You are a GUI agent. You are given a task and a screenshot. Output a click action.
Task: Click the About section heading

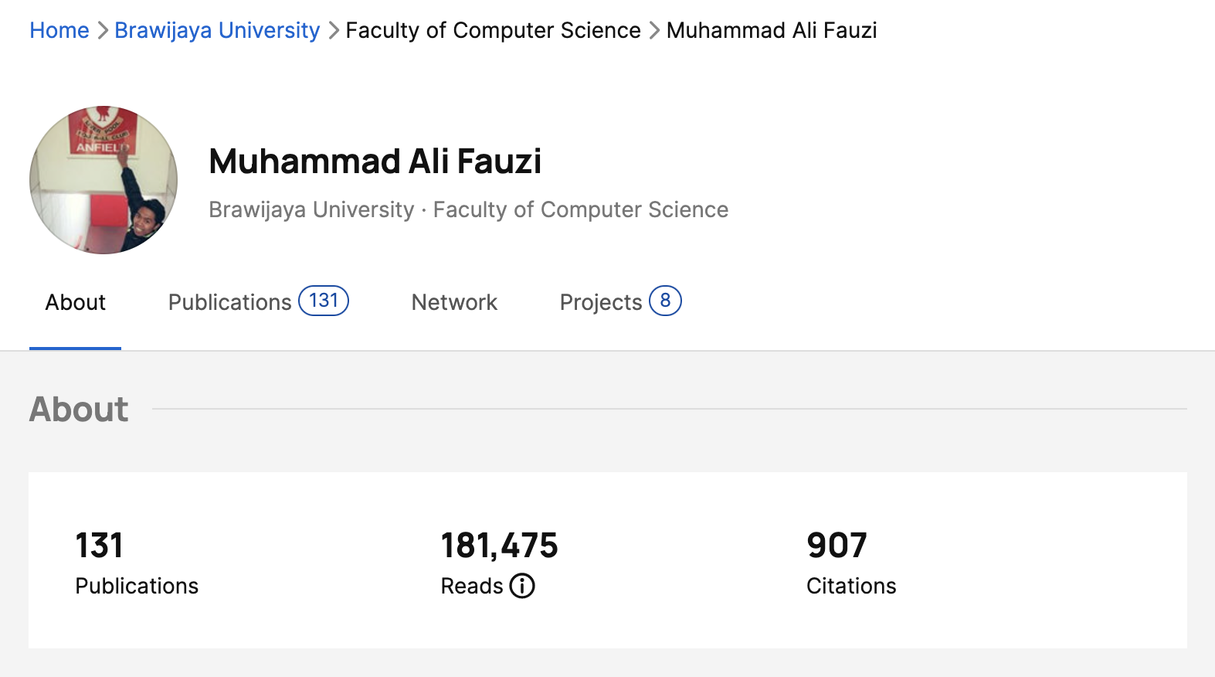tap(79, 409)
